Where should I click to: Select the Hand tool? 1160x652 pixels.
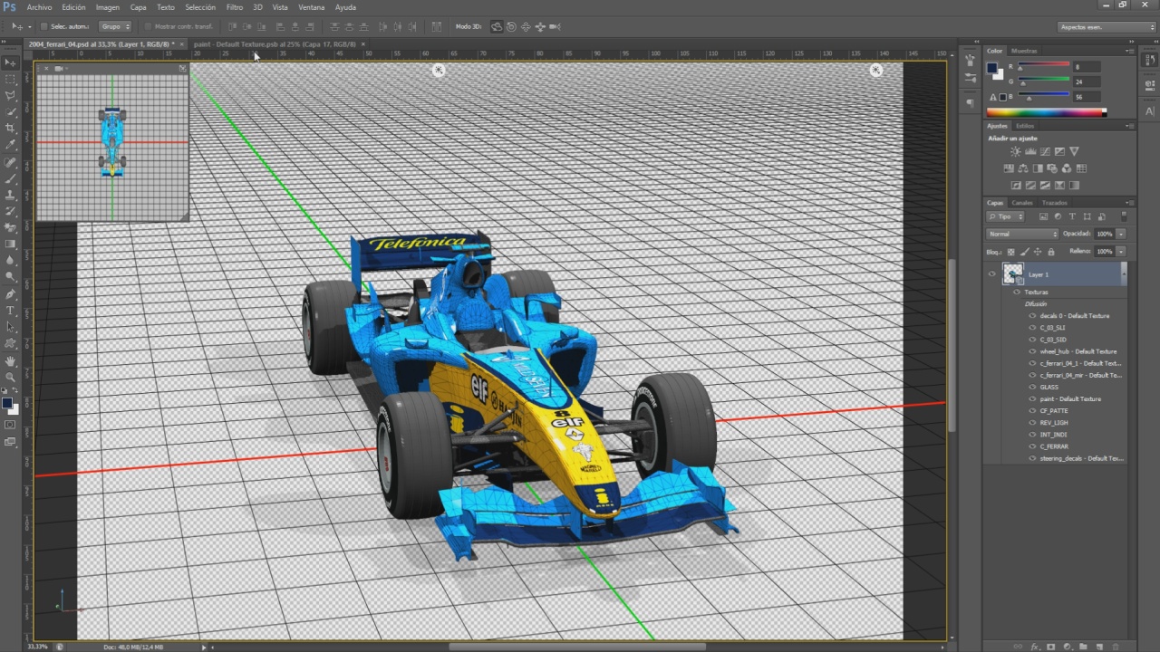pos(11,360)
